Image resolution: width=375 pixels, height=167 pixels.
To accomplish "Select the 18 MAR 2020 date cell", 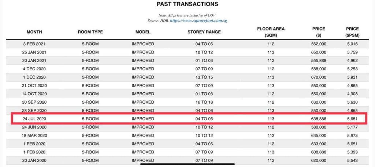I will [x=34, y=136].
